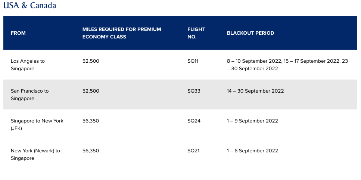The width and height of the screenshot is (361, 180).
Task: Click the USA & Canada heading
Action: (30, 5)
